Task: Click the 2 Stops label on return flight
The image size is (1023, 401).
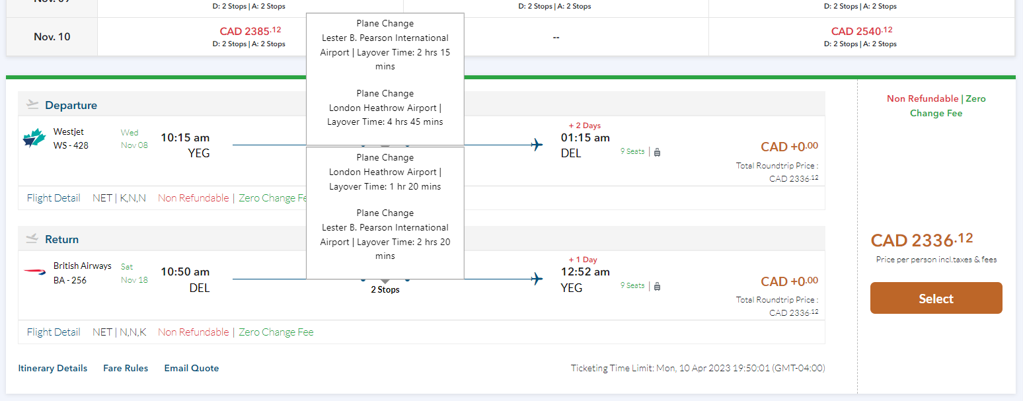Action: (x=385, y=290)
